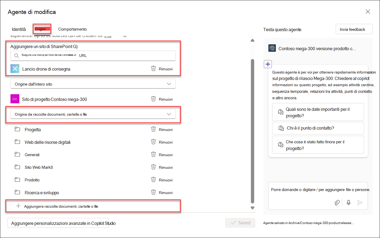Open the Comportamento tab
Image resolution: width=380 pixels, height=238 pixels.
pos(72,29)
